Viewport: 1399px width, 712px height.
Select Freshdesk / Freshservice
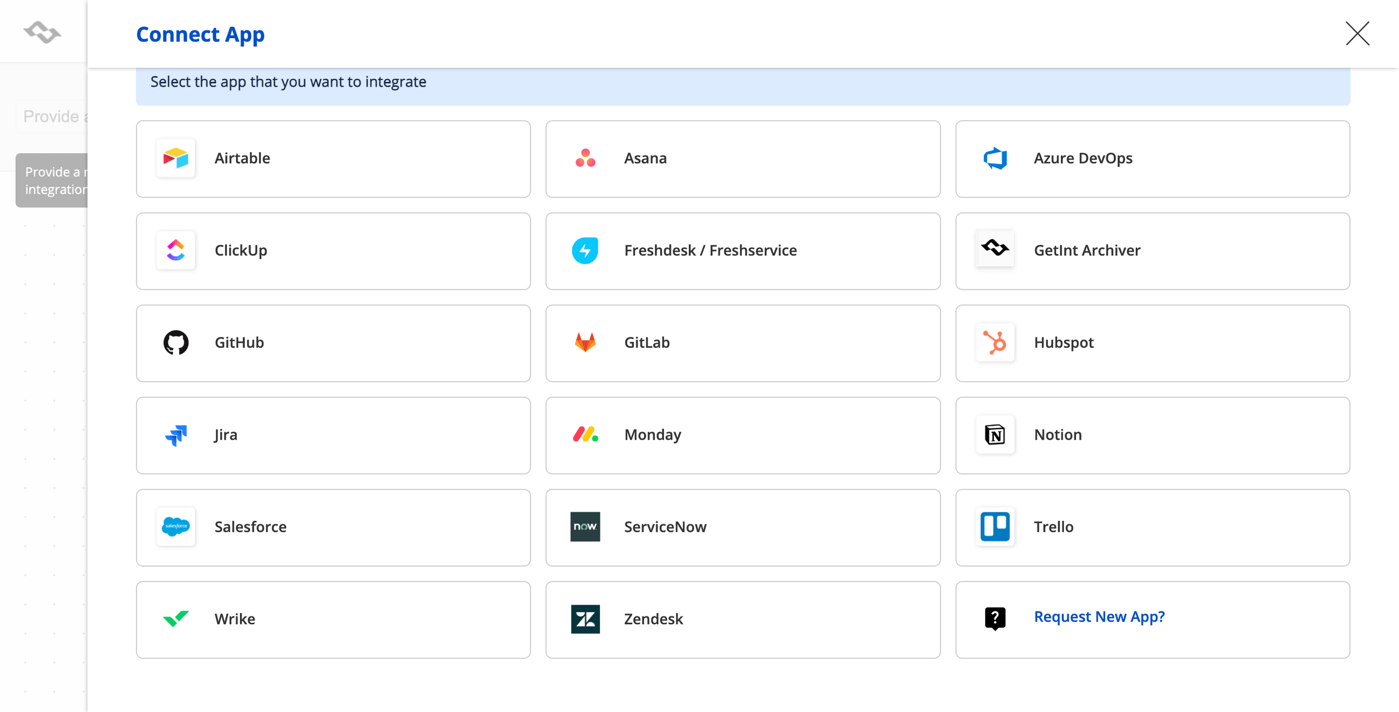pos(743,250)
